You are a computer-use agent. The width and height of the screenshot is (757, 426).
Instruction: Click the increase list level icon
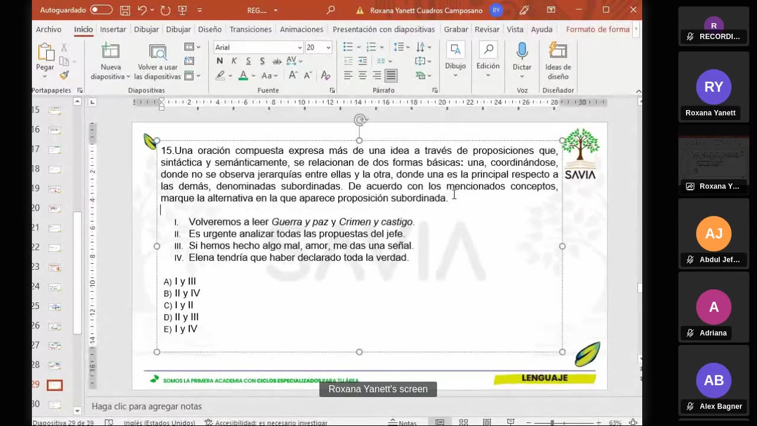tap(363, 61)
